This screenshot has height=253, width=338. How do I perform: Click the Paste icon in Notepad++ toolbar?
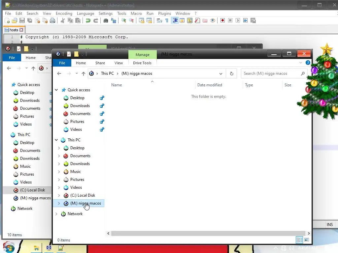point(78,20)
